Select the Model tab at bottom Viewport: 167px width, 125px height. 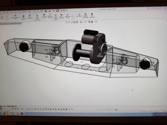(5, 106)
